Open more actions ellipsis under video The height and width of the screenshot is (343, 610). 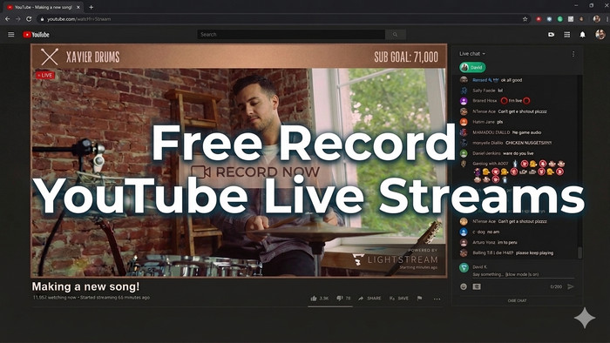click(437, 299)
